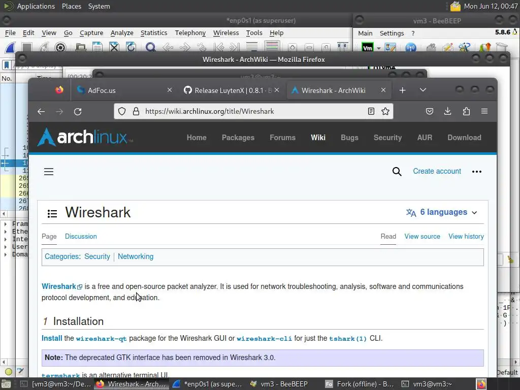The width and height of the screenshot is (520, 390).
Task: Click the Firefox URL address bar
Action: 254,111
